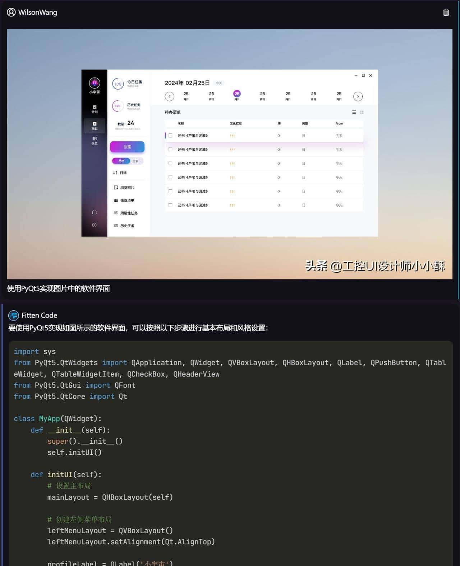Open 检查清单 in the mockup menu
The width and height of the screenshot is (460, 566).
click(x=124, y=200)
